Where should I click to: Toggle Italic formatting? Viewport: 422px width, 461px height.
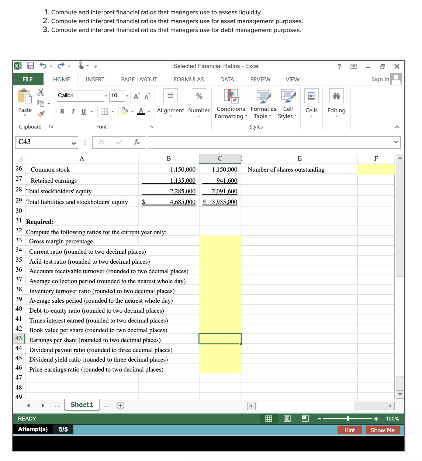[73, 111]
